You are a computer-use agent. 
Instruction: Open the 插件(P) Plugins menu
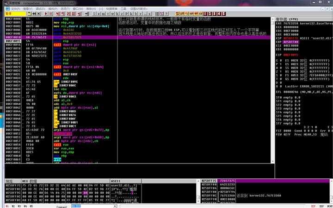[53, 9]
